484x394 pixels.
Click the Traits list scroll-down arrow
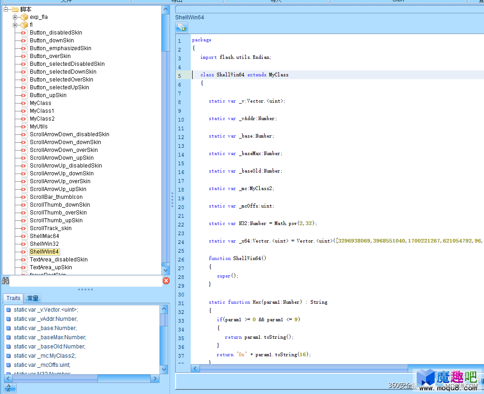pyautogui.click(x=164, y=369)
